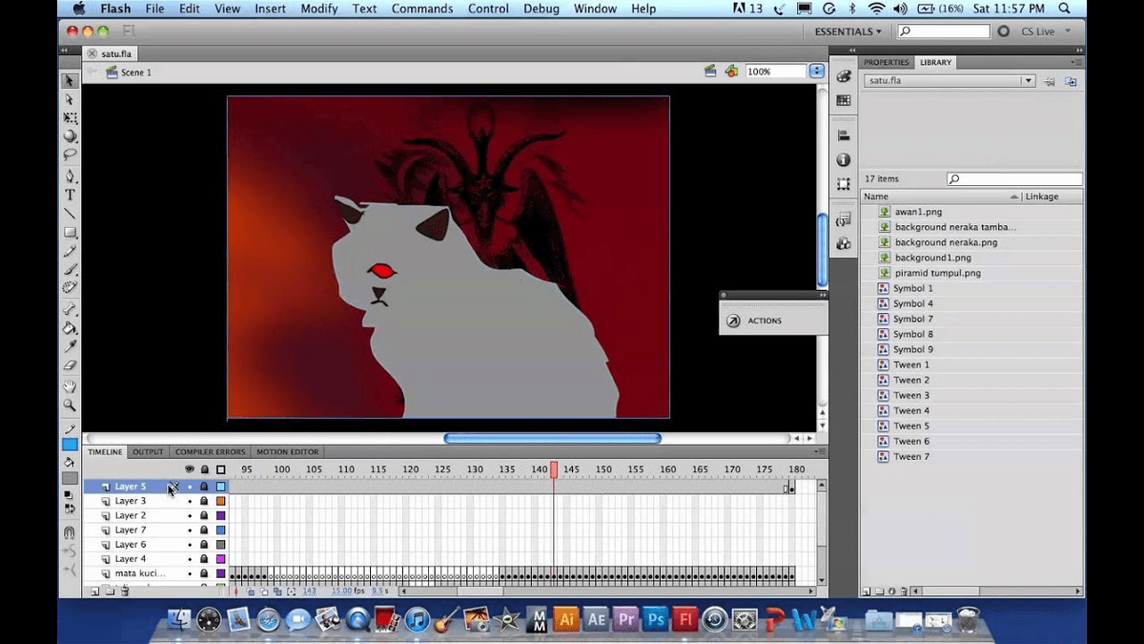This screenshot has height=644, width=1144.
Task: Open the Swatches panel icon
Action: click(844, 100)
